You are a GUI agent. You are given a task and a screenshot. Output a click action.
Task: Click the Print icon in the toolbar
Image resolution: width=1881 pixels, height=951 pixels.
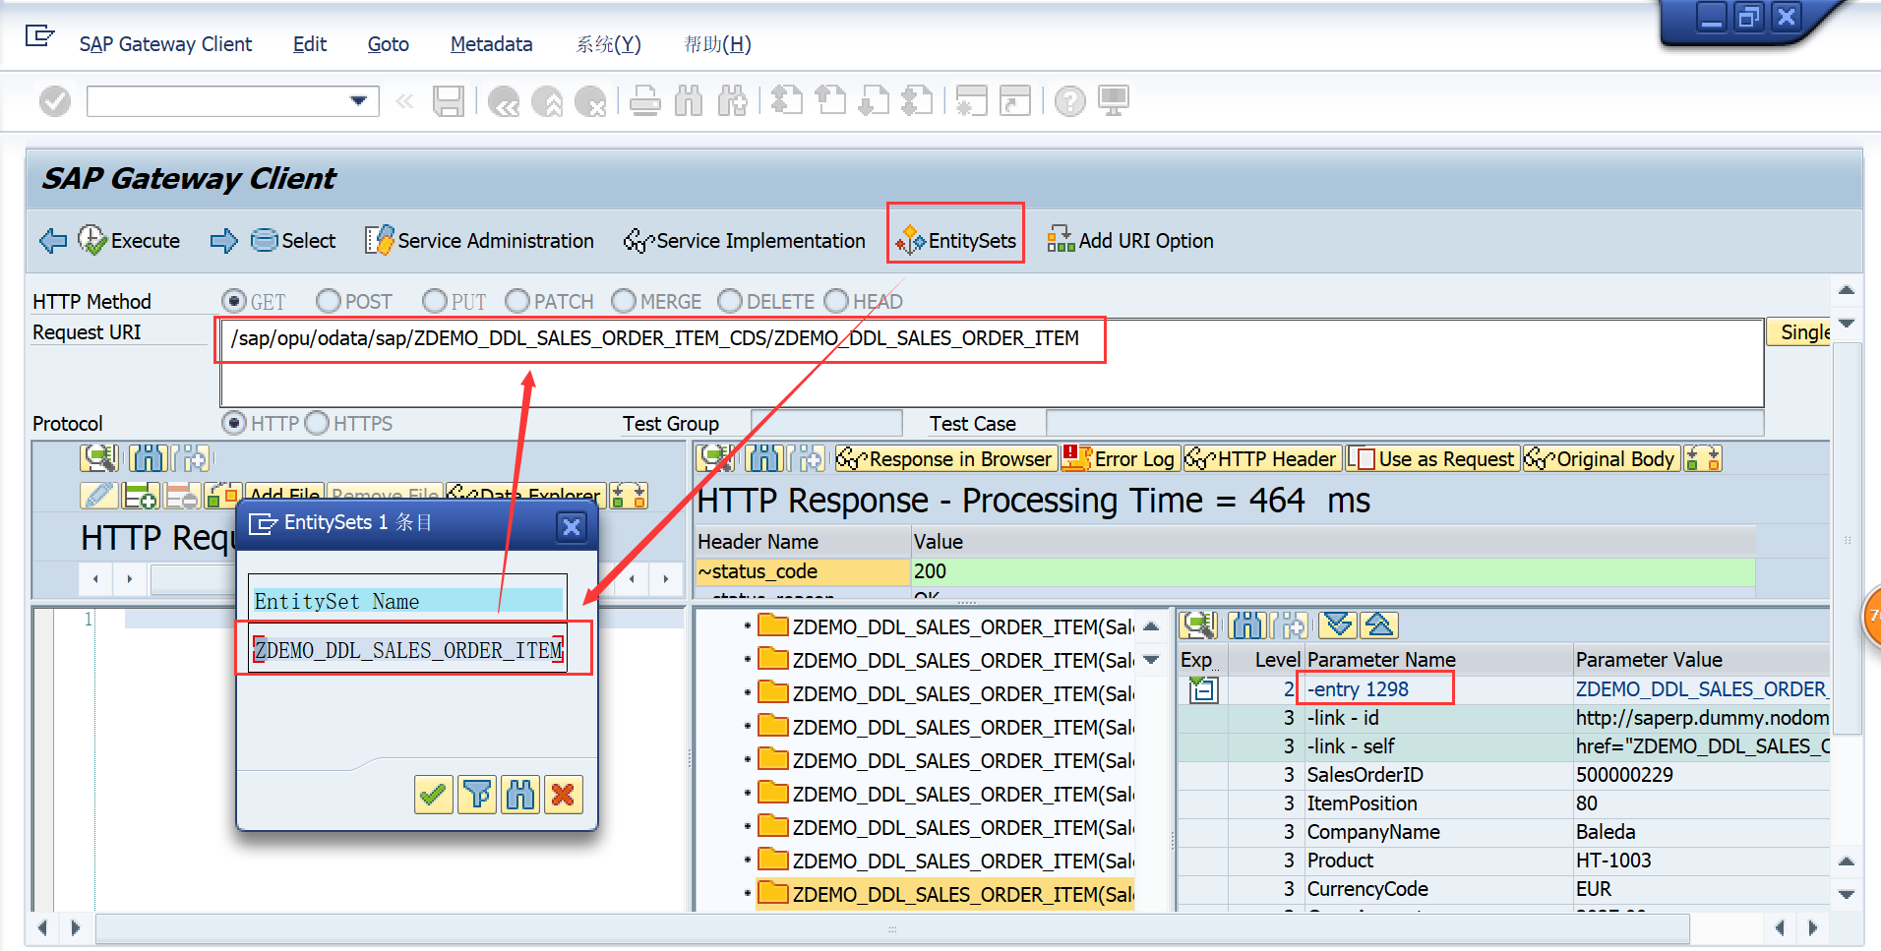tap(644, 101)
